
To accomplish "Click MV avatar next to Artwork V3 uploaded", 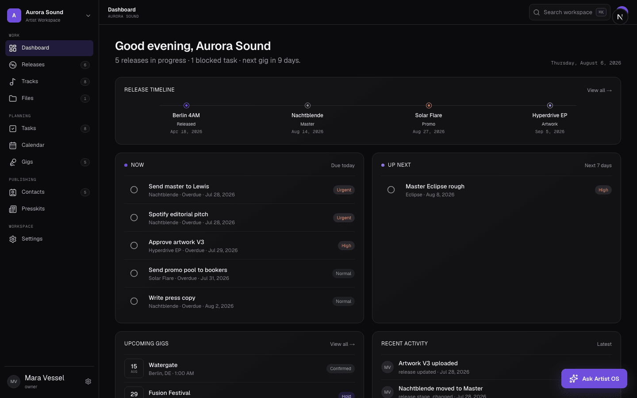I will [388, 367].
